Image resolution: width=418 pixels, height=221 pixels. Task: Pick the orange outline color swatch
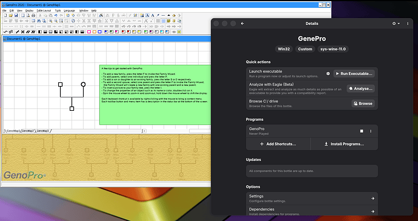(95, 31)
